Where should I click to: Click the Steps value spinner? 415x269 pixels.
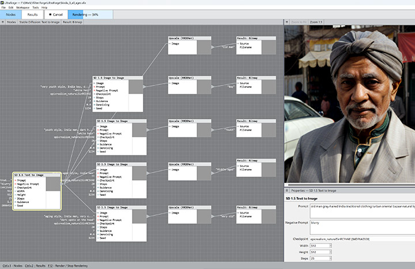click(330, 259)
